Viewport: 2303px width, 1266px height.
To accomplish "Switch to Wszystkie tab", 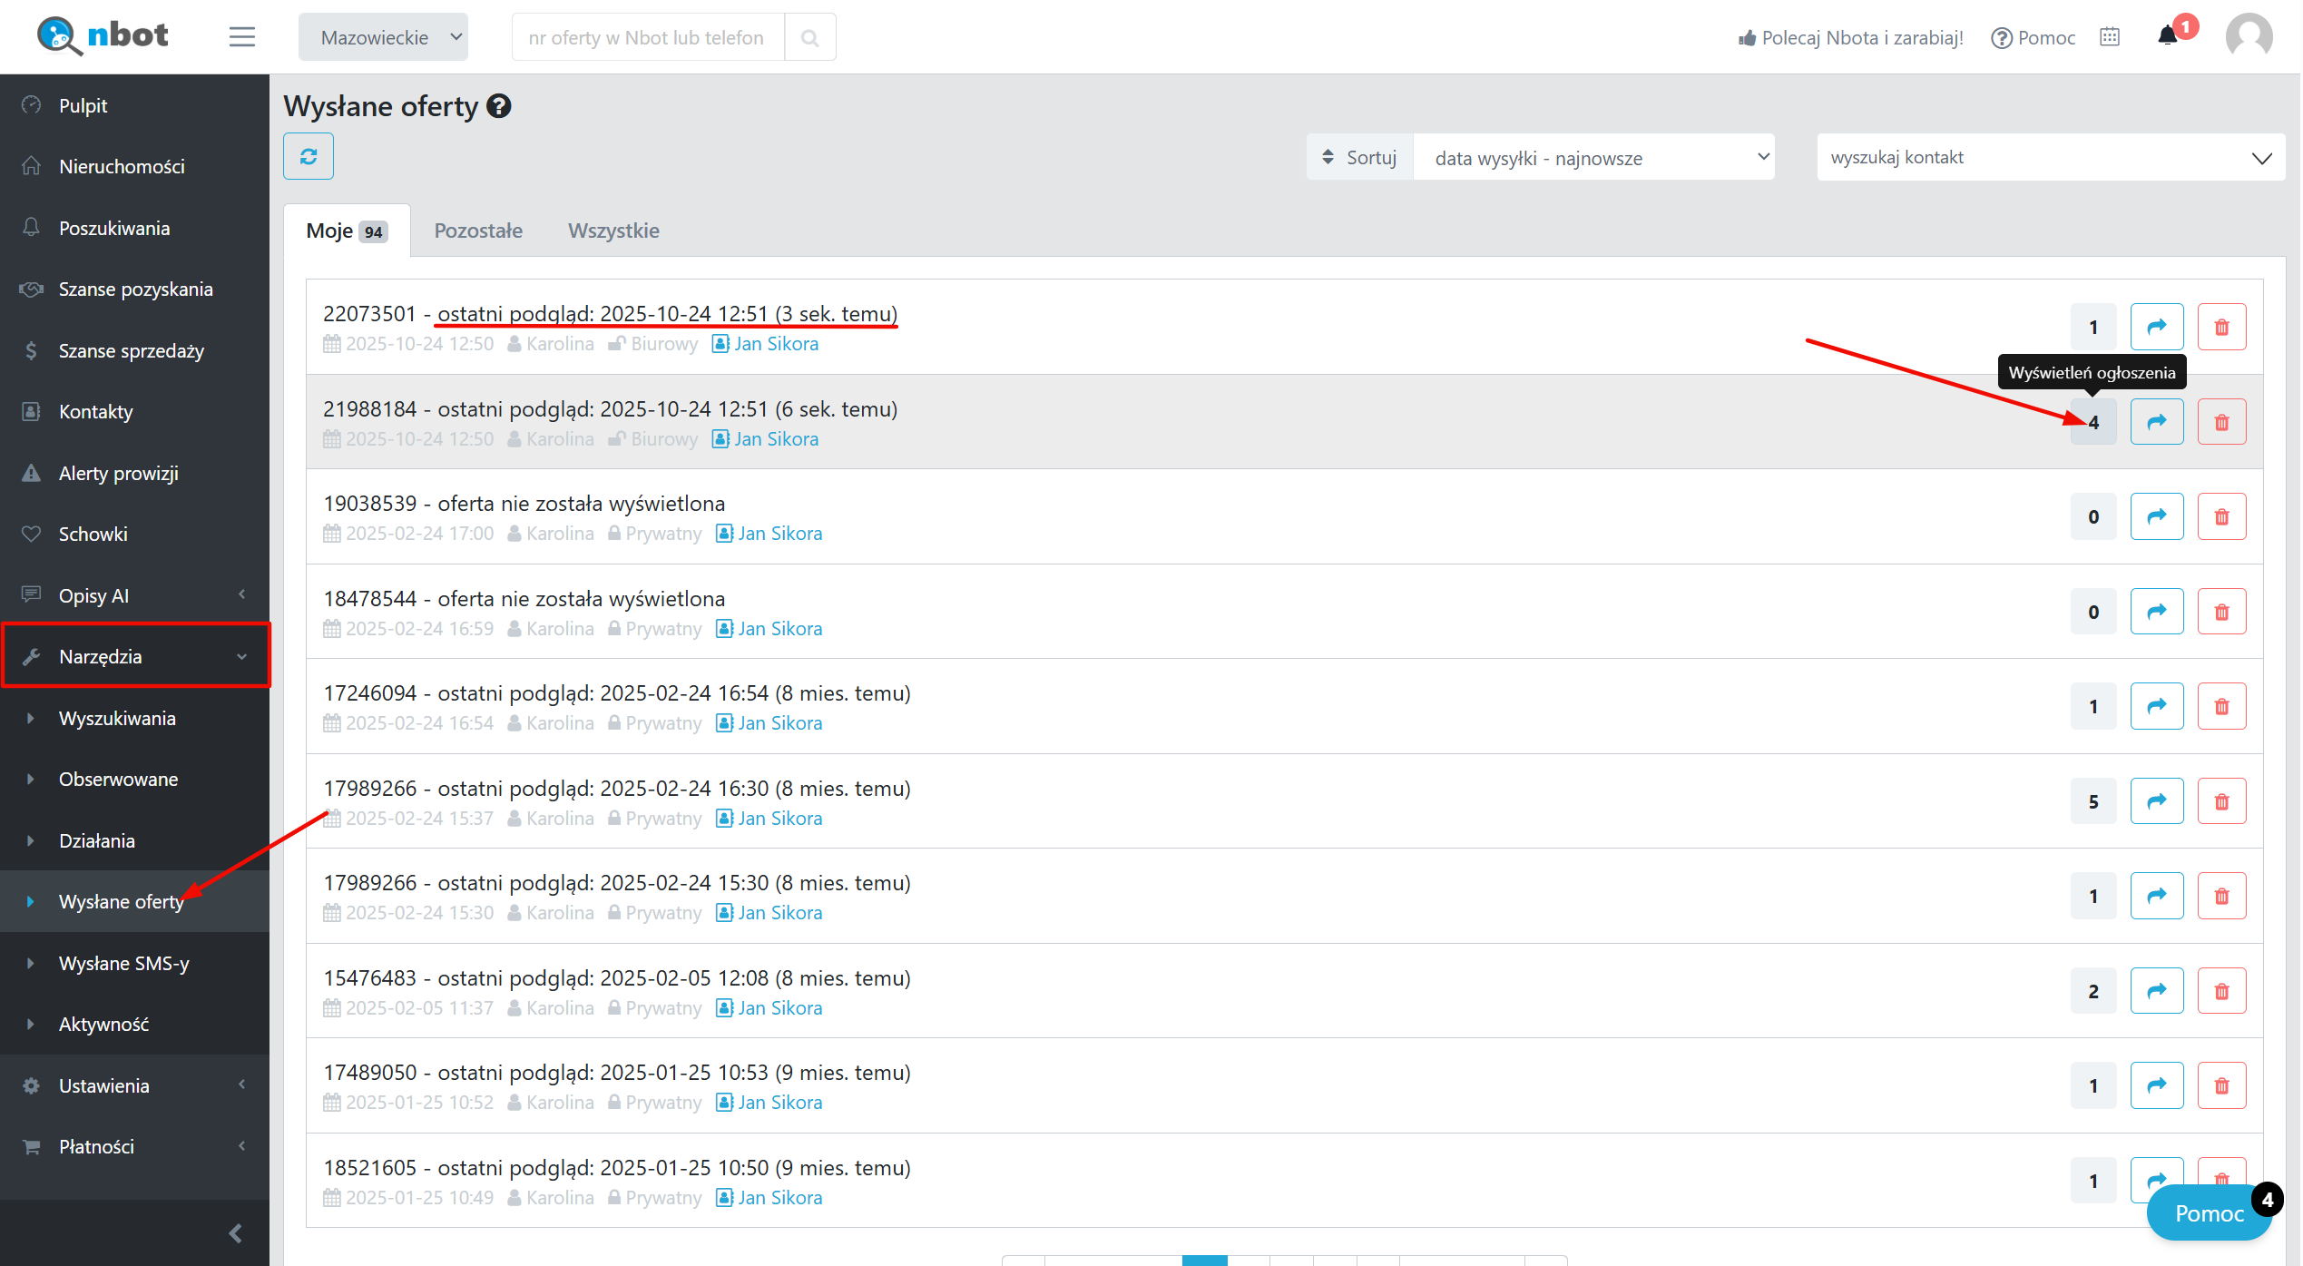I will (x=613, y=231).
